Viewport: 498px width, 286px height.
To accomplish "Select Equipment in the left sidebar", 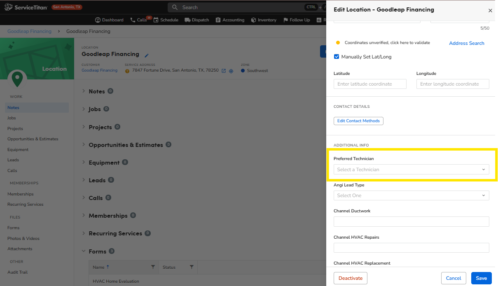I will [18, 149].
